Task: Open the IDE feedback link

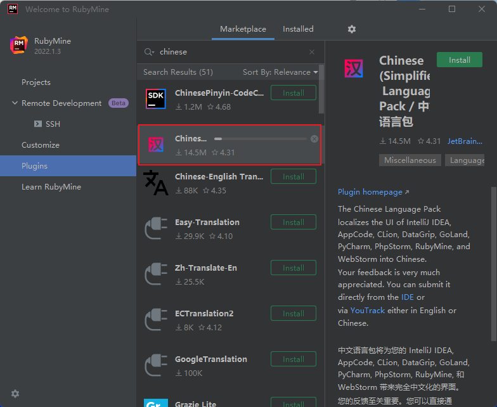Action: pos(407,297)
